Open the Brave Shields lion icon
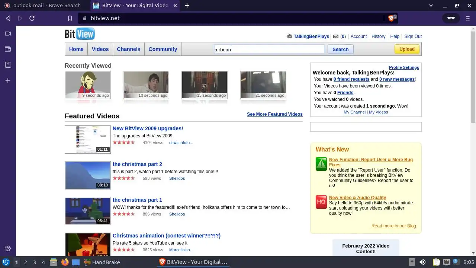This screenshot has height=268, width=476. pyautogui.click(x=391, y=18)
